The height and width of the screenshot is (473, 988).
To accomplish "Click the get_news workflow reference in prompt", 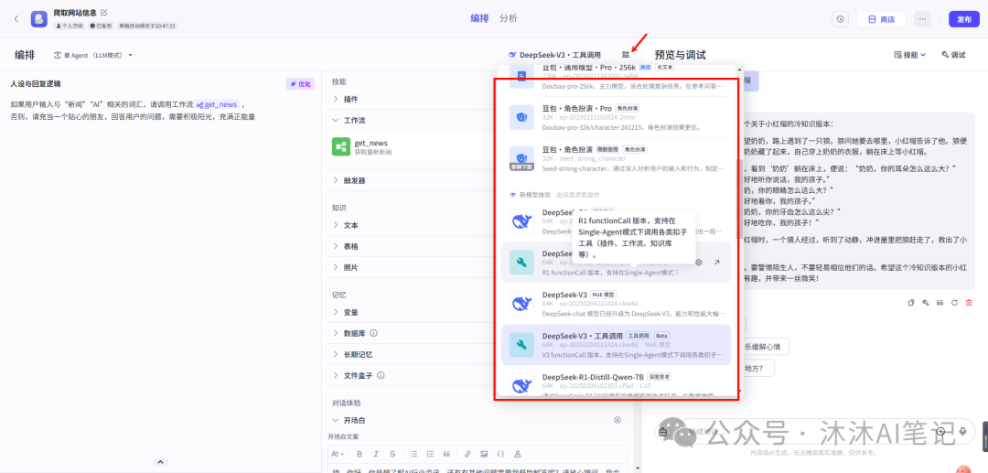I will [217, 104].
